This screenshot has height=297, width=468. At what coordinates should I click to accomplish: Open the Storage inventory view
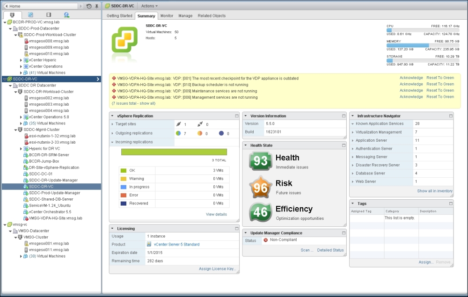pyautogui.click(x=49, y=14)
